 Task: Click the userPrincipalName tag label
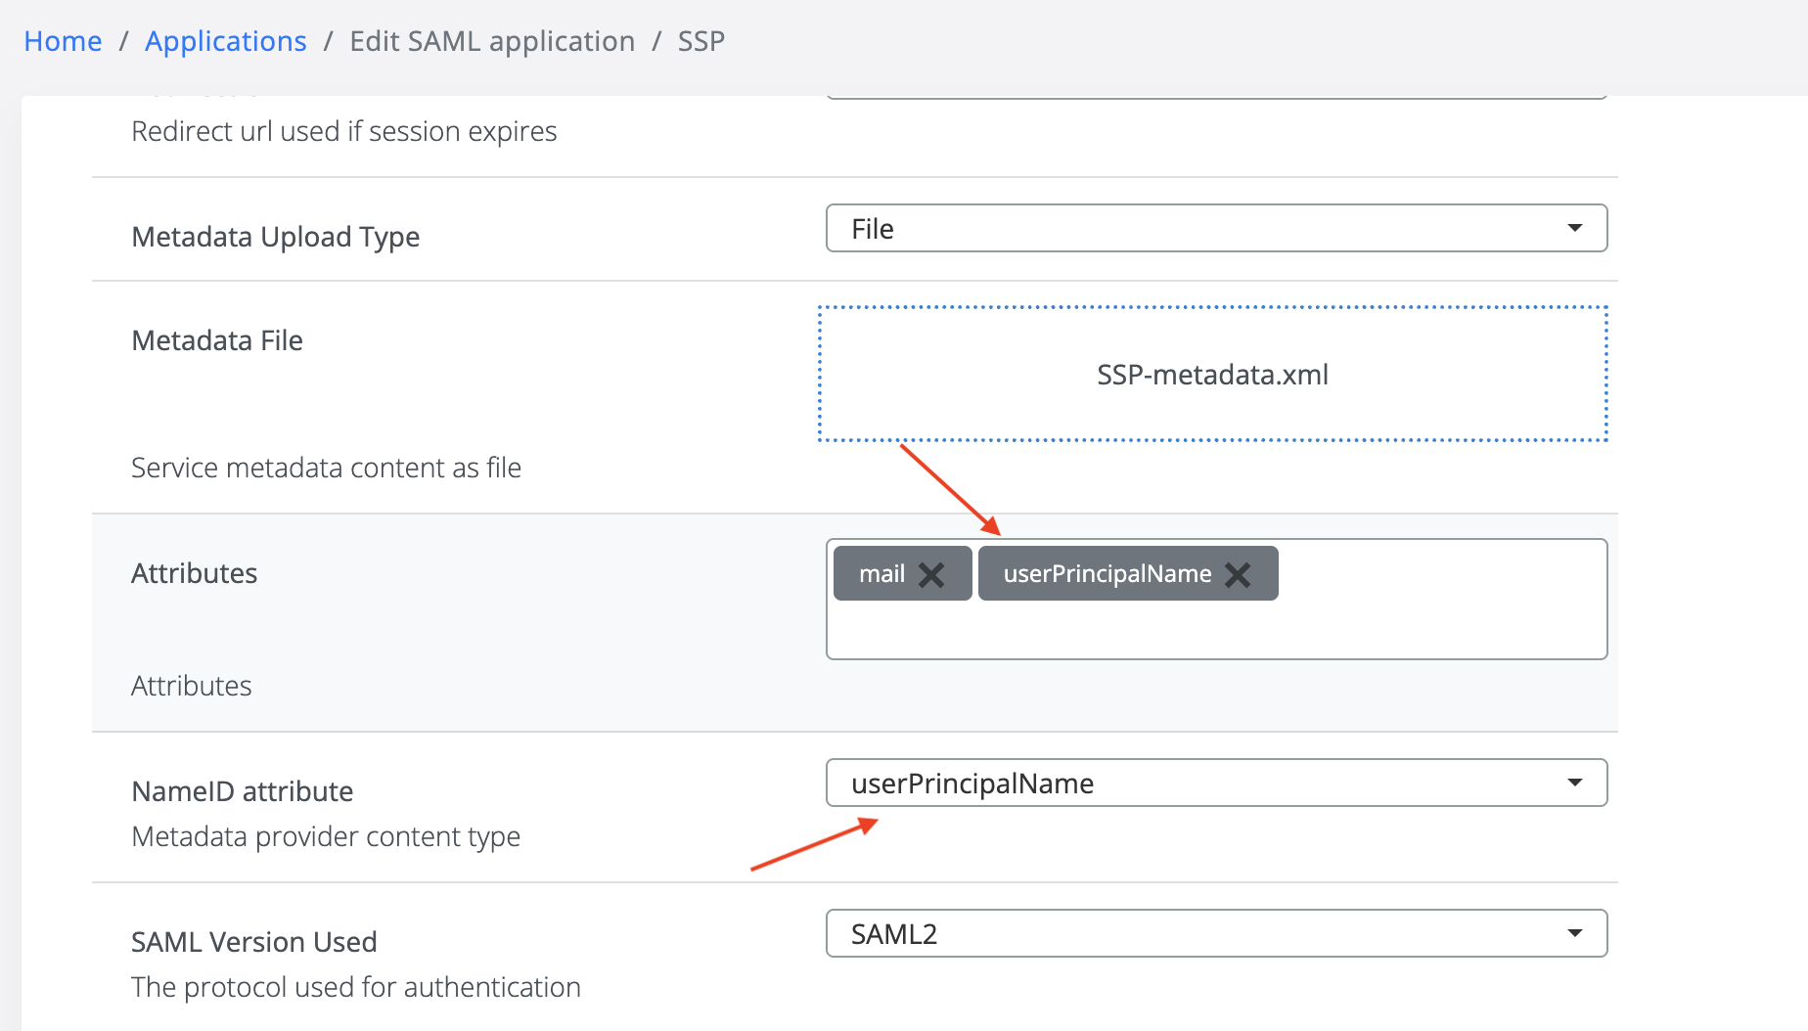pyautogui.click(x=1107, y=574)
